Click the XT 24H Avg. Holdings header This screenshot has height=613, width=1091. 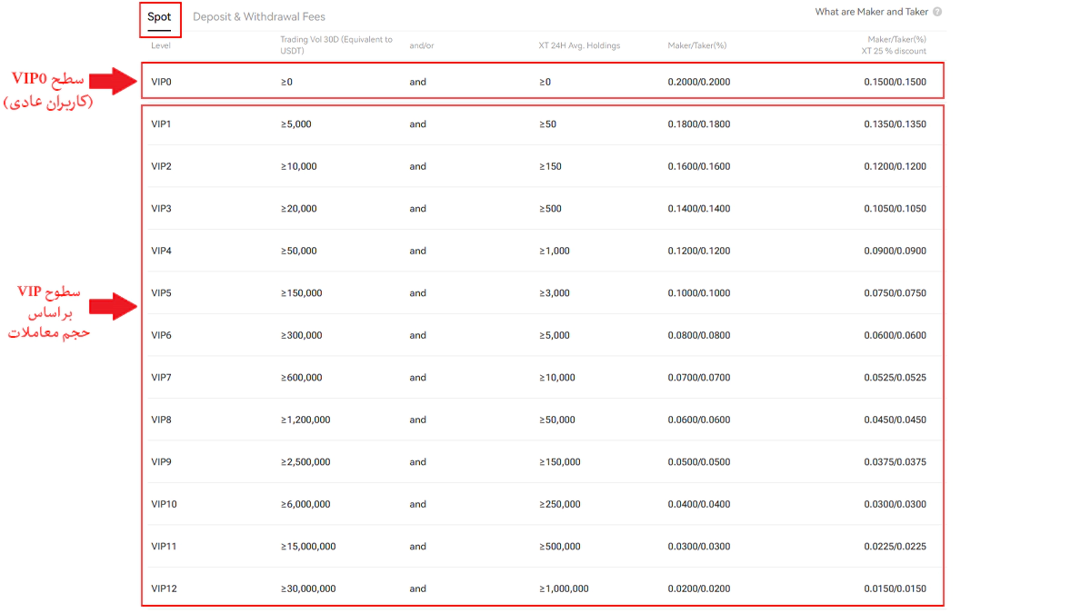(x=579, y=45)
